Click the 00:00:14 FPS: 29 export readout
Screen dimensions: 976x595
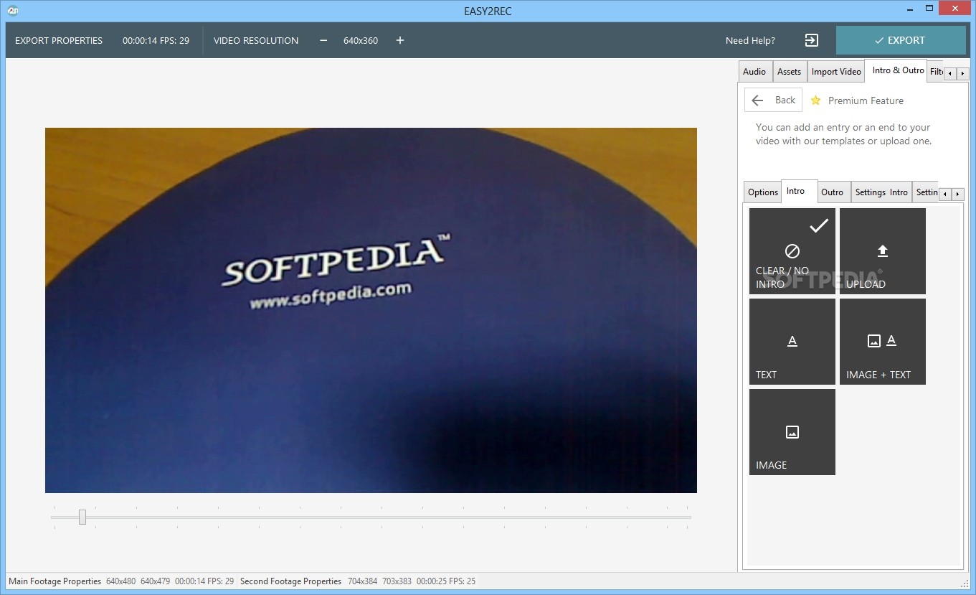tap(156, 41)
